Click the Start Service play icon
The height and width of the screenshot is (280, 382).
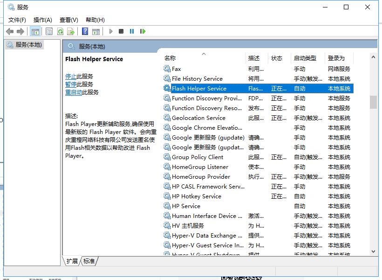tap(110, 31)
